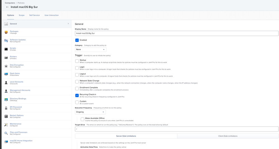Open the Execution Frequency Ongoing dropdown

[x=90, y=112]
